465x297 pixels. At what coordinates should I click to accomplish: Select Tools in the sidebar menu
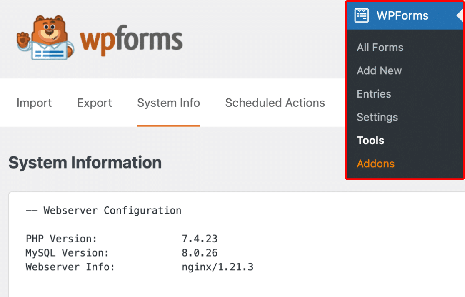point(370,141)
